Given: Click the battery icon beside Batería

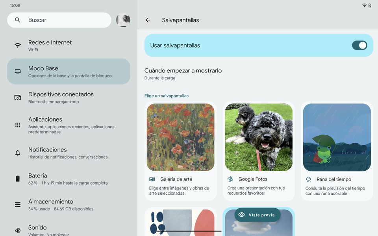Looking at the screenshot, I should pos(18,179).
